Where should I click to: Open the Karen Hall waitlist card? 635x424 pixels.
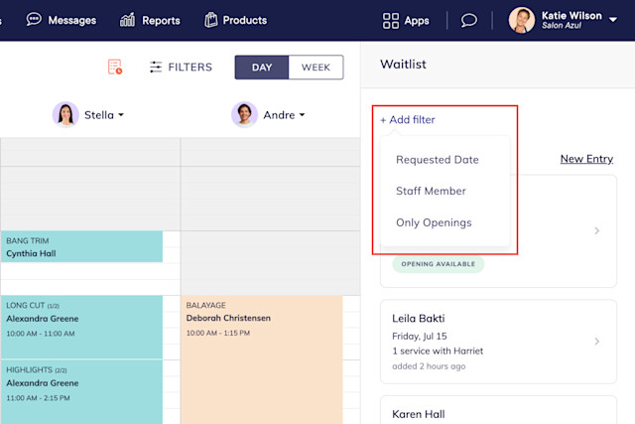498,410
